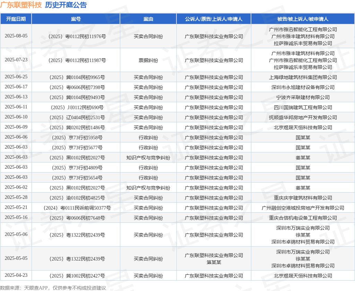The width and height of the screenshot is (355, 291).
Task: Click date cell 2025-06-11
Action: (16, 107)
